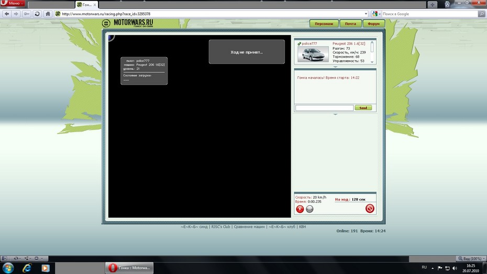Open the closed tabs trash icon
Image resolution: width=487 pixels, height=274 pixels.
point(447,4)
